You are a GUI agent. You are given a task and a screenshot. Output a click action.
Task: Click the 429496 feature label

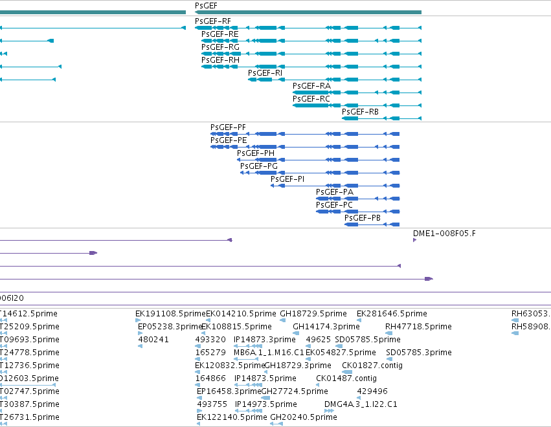click(372, 391)
